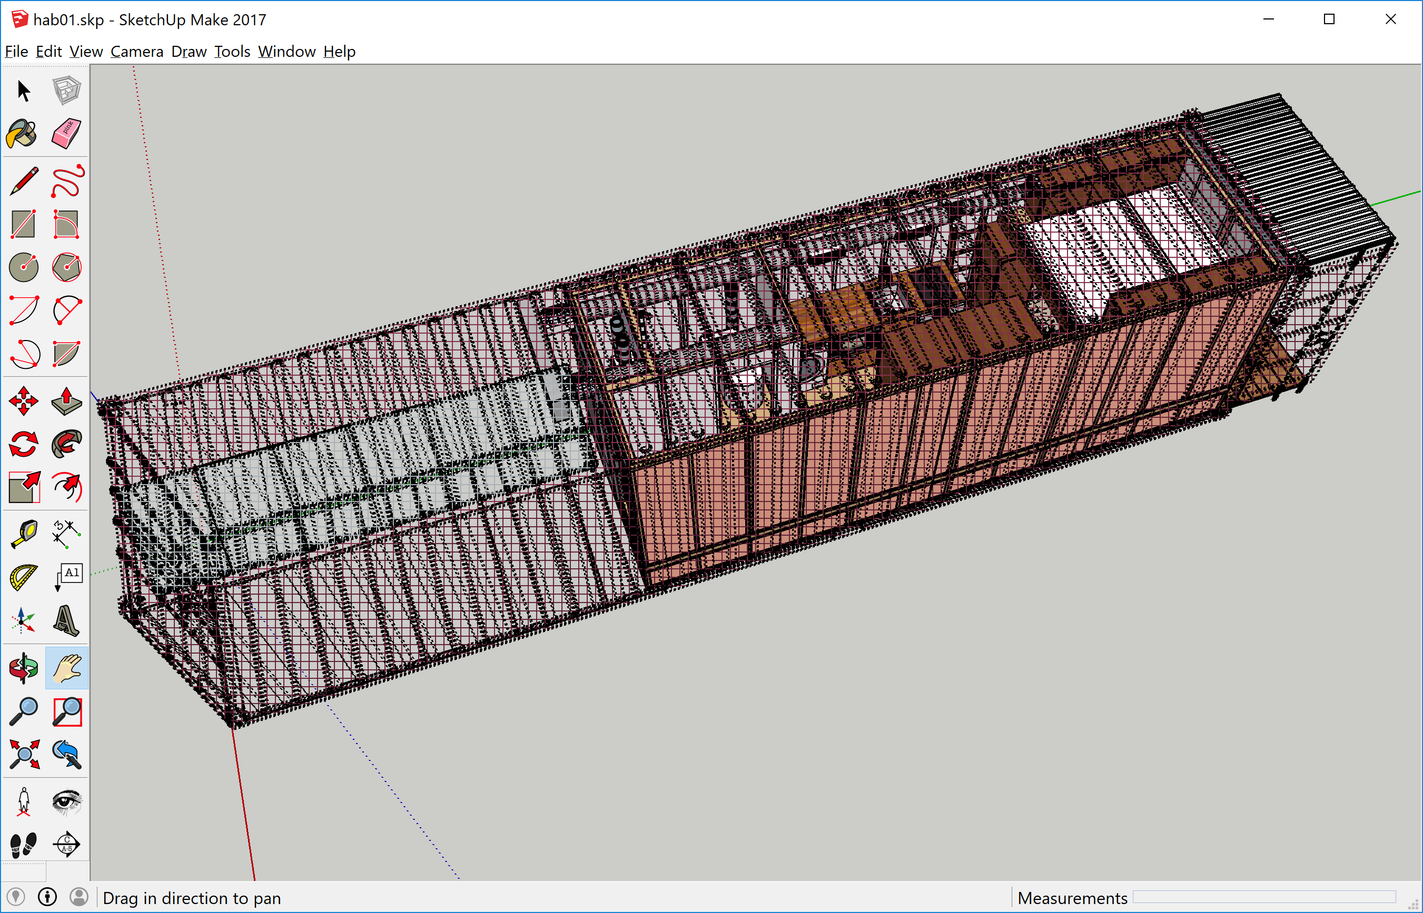Open the Tools menu
The image size is (1423, 913).
233,52
